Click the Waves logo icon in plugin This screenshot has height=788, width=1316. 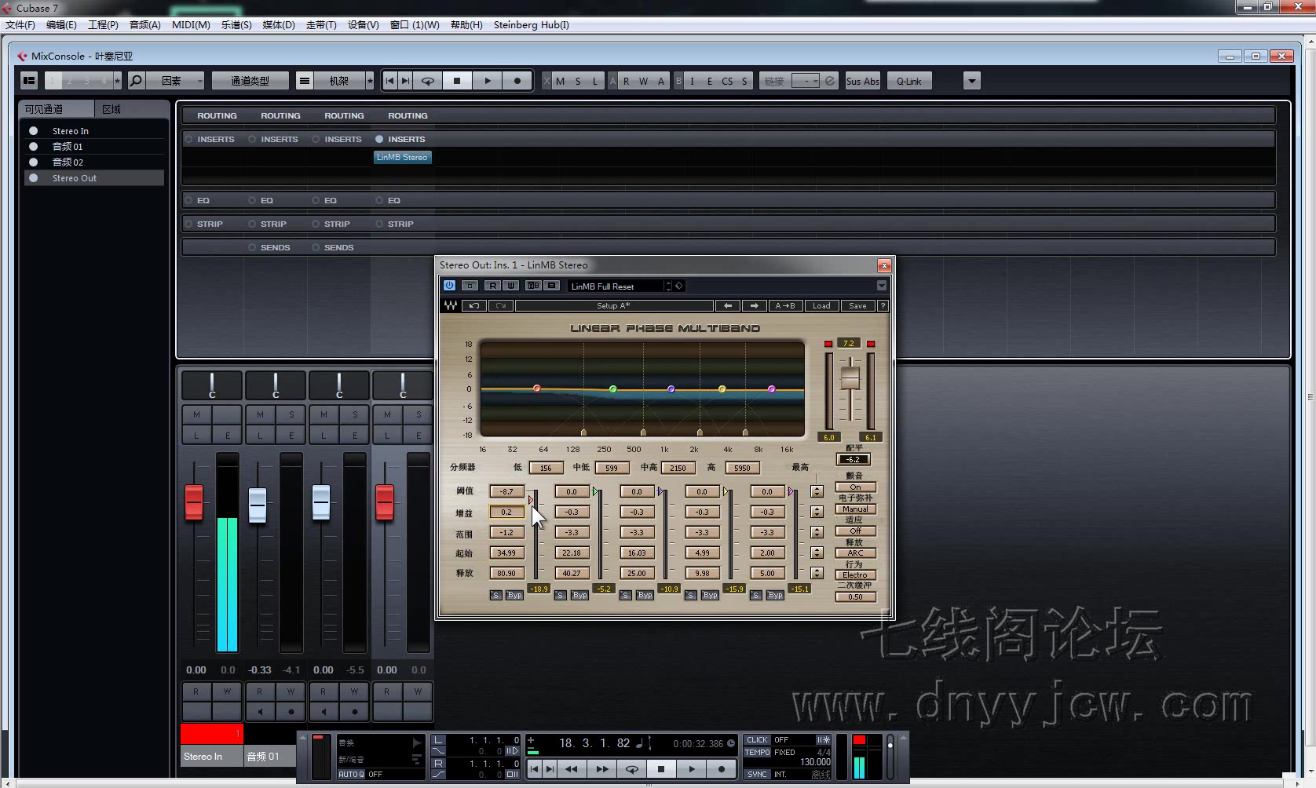click(x=451, y=305)
